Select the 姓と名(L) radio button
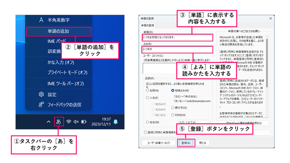Screen dimensions: 290x163 point(153,115)
